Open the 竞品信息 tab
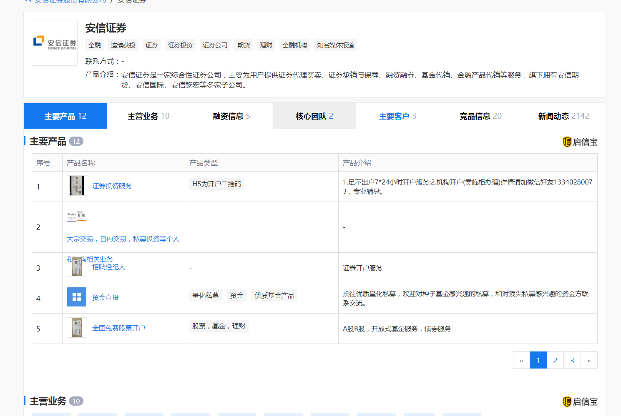The width and height of the screenshot is (621, 416). (480, 116)
